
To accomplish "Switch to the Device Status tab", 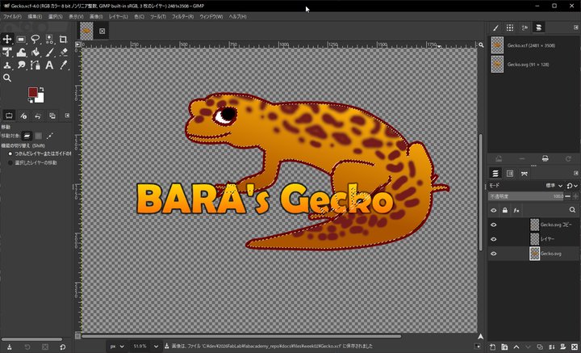I will [x=23, y=116].
